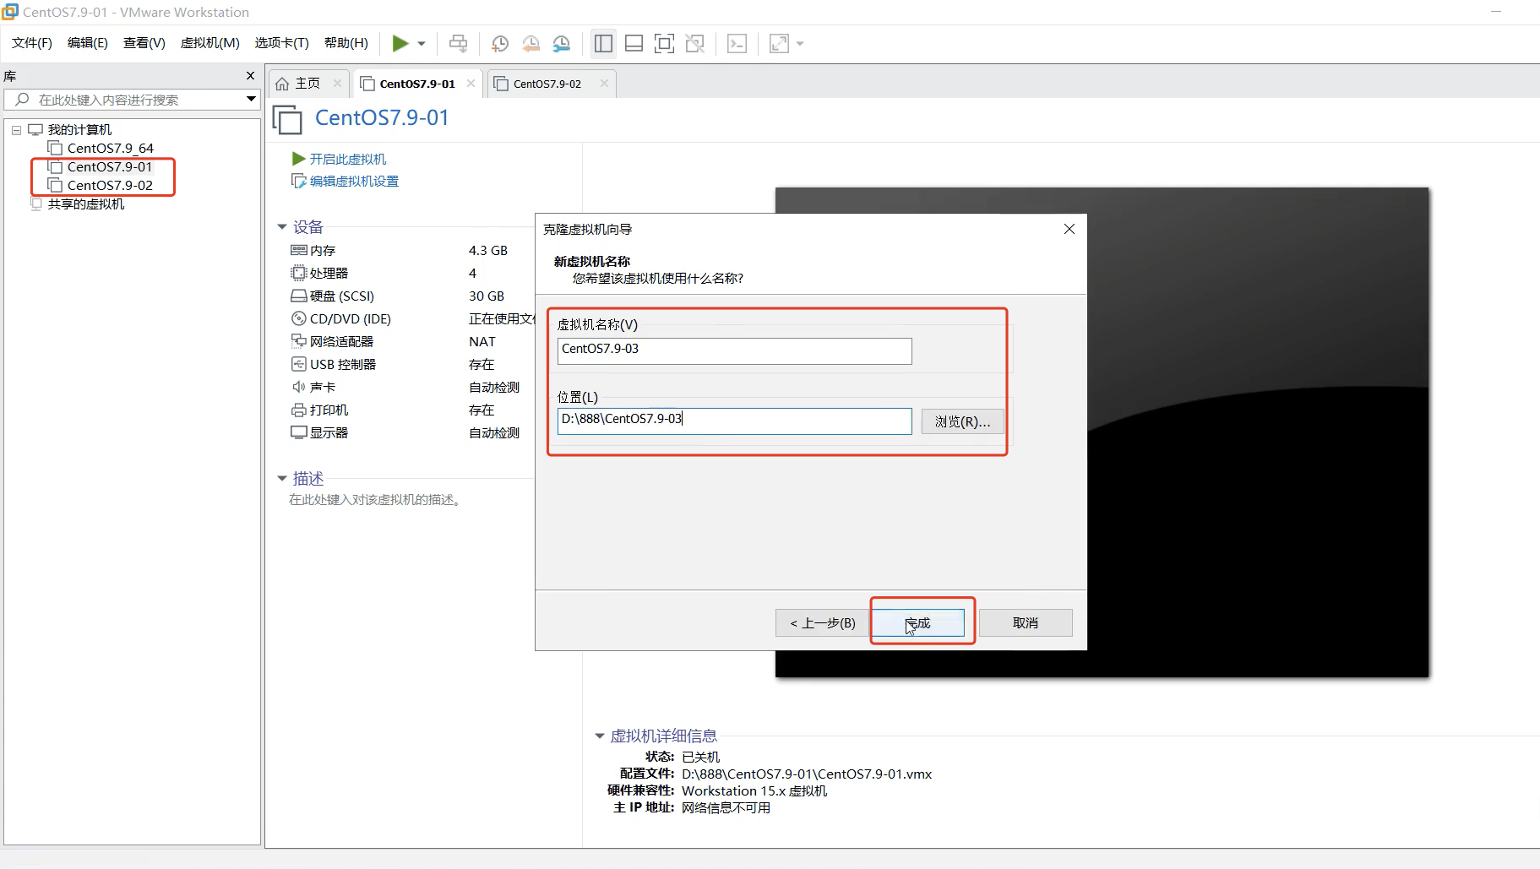Image resolution: width=1540 pixels, height=869 pixels.
Task: Select CentOS7.9-02 in the library tree
Action: tap(110, 186)
